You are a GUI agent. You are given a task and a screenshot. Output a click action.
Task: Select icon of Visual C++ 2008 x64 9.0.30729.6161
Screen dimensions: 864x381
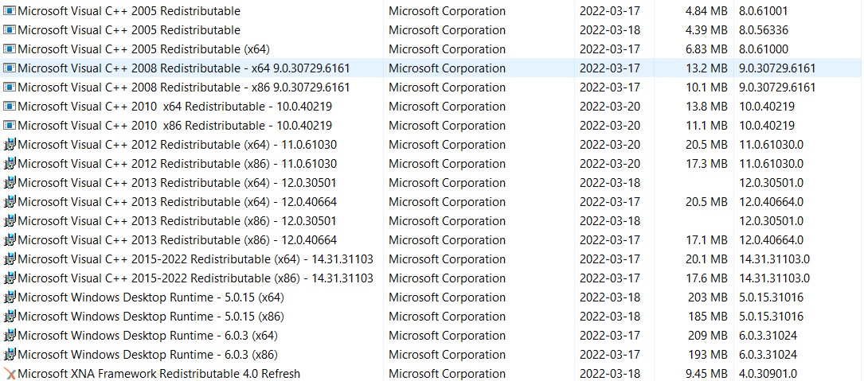(10, 68)
